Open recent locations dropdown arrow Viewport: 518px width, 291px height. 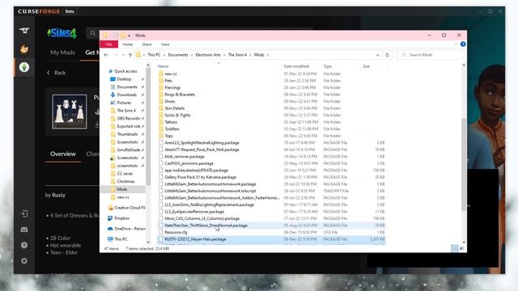(x=123, y=55)
